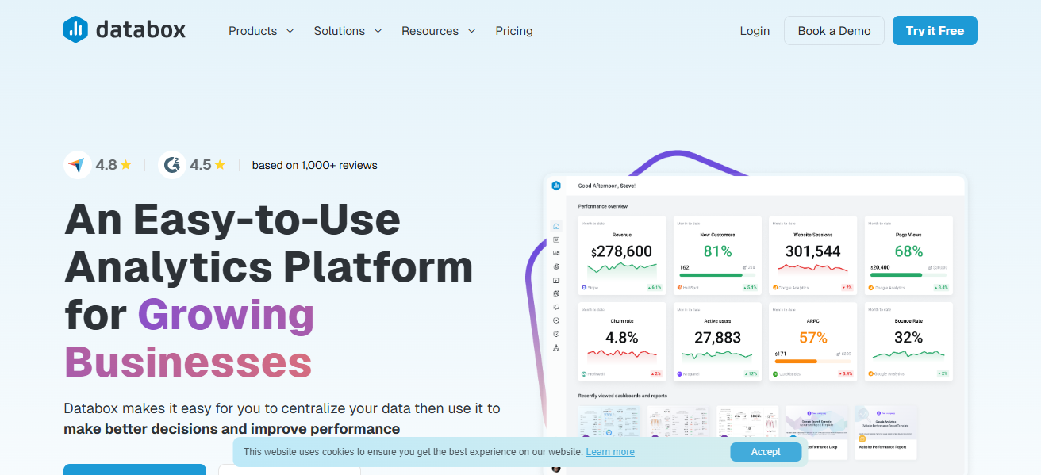
Task: Select the play-square icon in the dashboard sidebar
Action: (556, 280)
